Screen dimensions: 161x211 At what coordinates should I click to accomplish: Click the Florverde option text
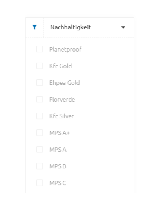62,100
